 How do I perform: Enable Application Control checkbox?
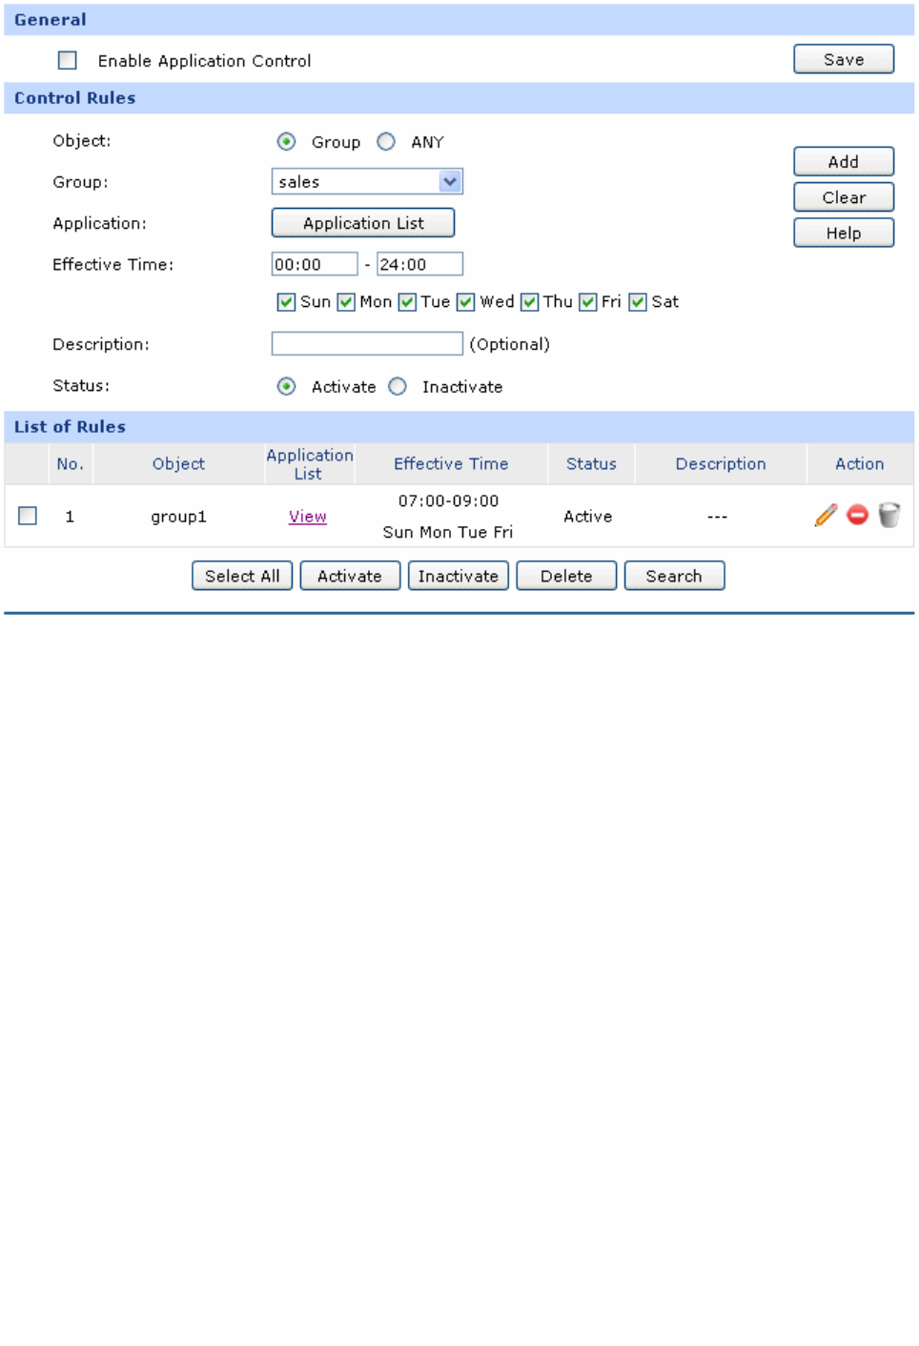(68, 60)
